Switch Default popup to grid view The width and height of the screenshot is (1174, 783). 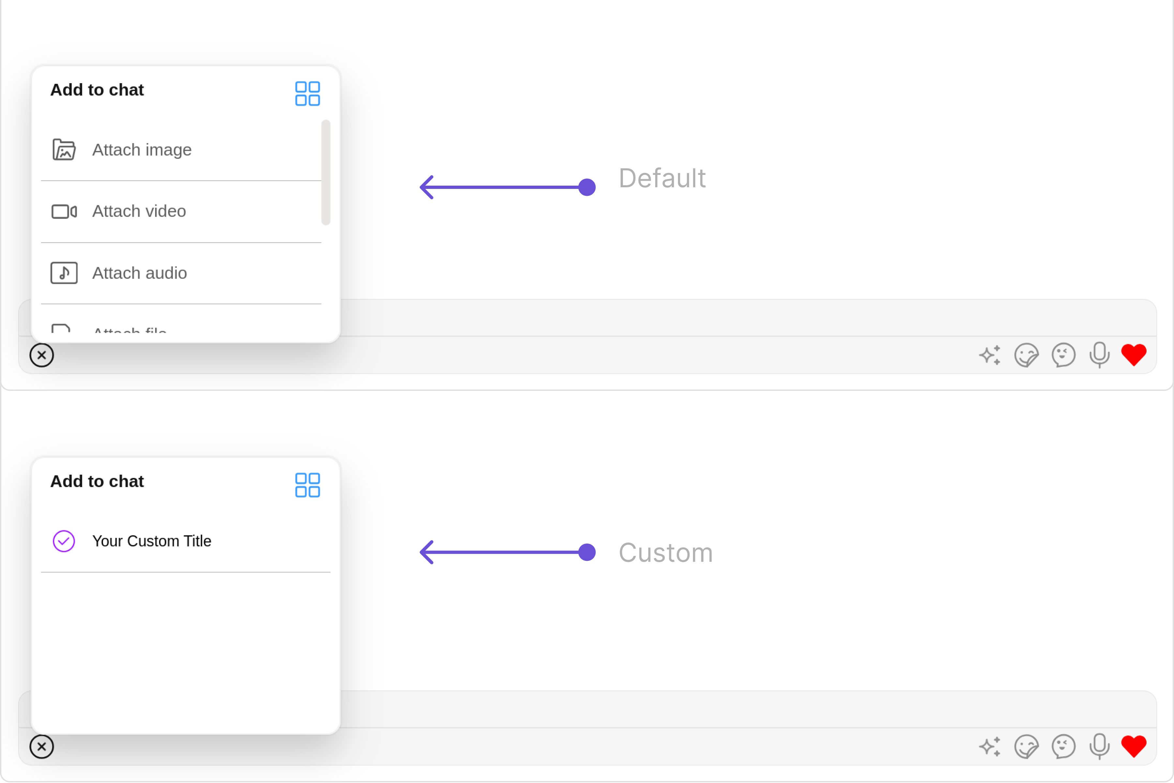pyautogui.click(x=307, y=93)
